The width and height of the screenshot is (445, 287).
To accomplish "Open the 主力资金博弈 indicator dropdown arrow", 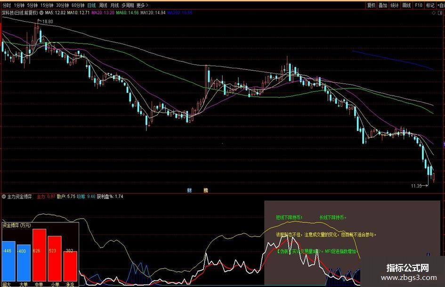I will pyautogui.click(x=4, y=197).
